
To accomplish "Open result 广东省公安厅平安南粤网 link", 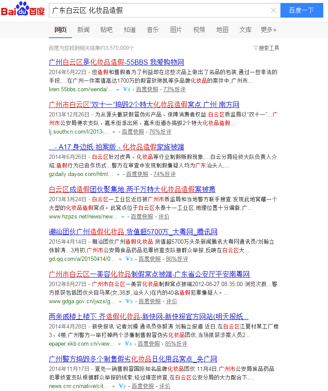I will 149,274.
